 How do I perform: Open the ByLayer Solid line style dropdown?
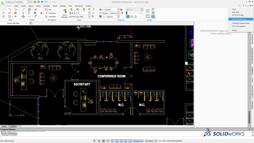tap(111, 13)
